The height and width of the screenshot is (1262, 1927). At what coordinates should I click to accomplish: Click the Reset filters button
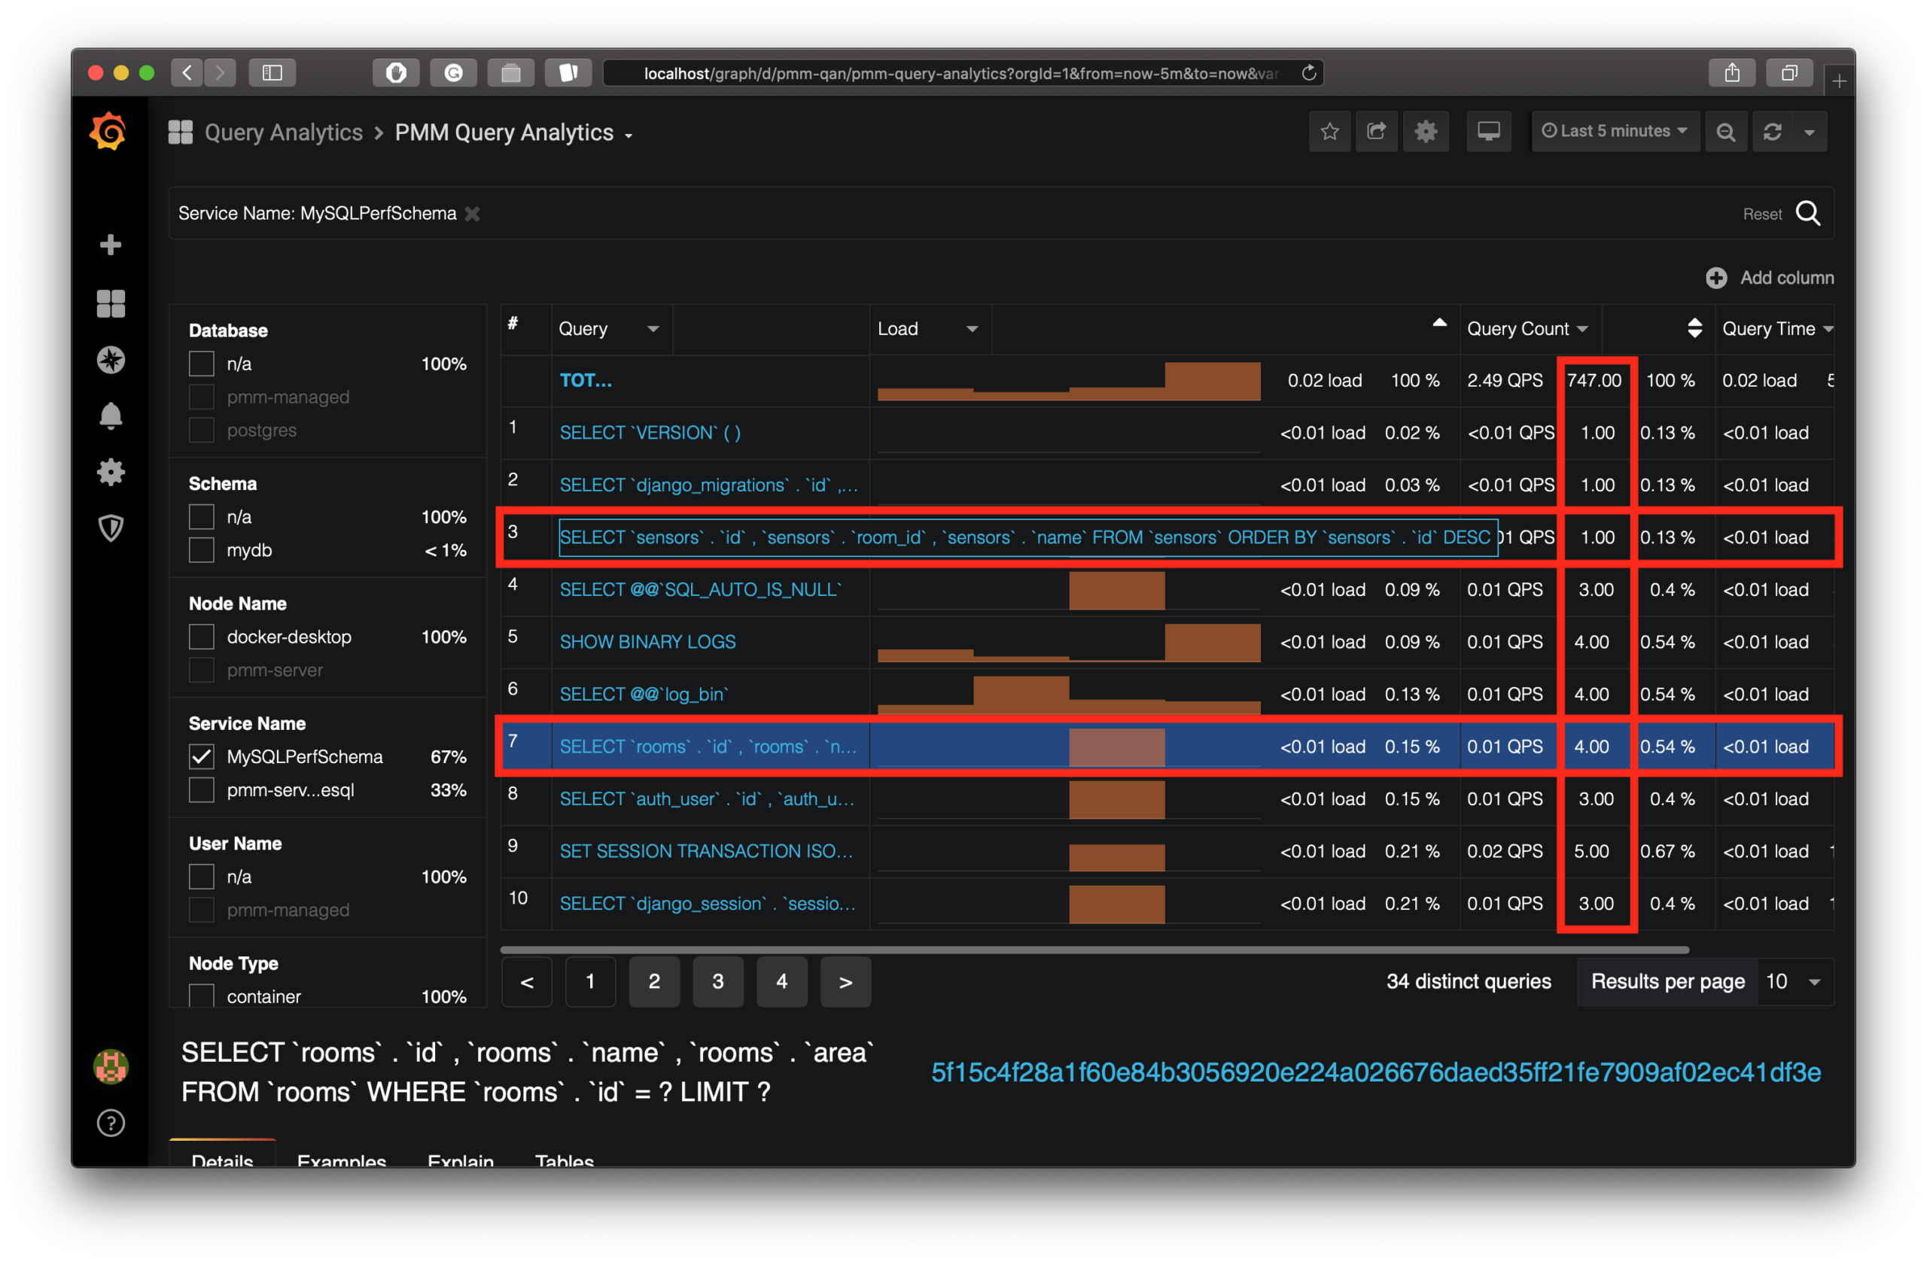click(1763, 213)
